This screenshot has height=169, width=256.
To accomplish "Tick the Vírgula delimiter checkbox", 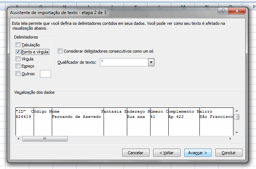I will click(x=18, y=59).
